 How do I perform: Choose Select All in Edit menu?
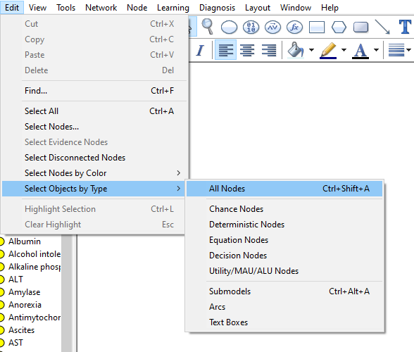[x=94, y=111]
